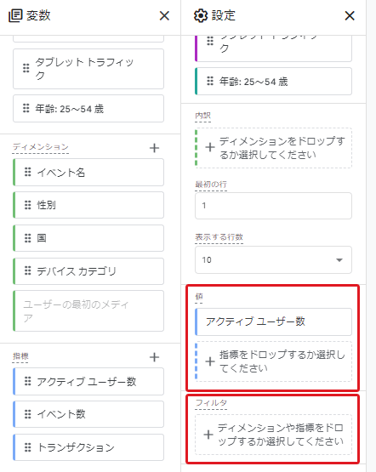This screenshot has height=472, width=376.
Task: Select the デバイス カテゴリ dimension
Action: point(88,271)
